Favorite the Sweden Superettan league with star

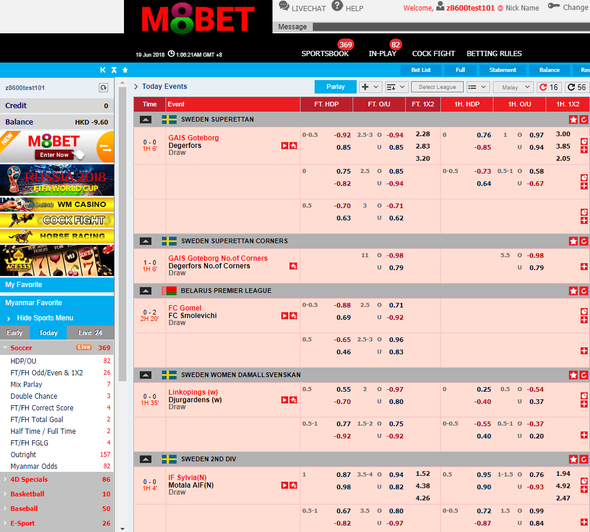click(x=573, y=120)
